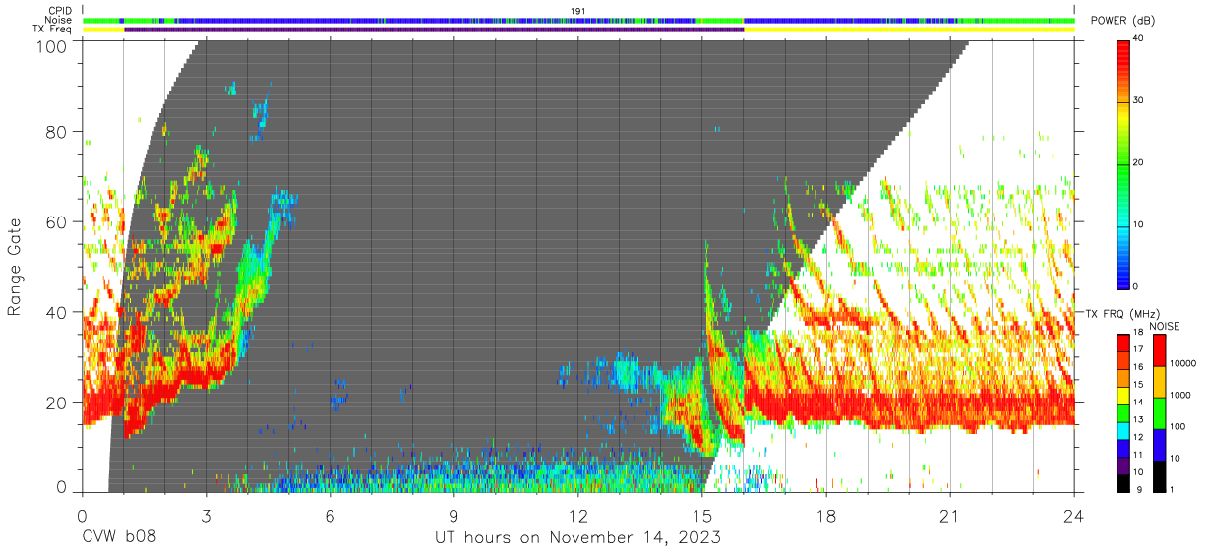The height and width of the screenshot is (558, 1208).
Task: Click the UT hours axis label '18'
Action: coord(826,515)
